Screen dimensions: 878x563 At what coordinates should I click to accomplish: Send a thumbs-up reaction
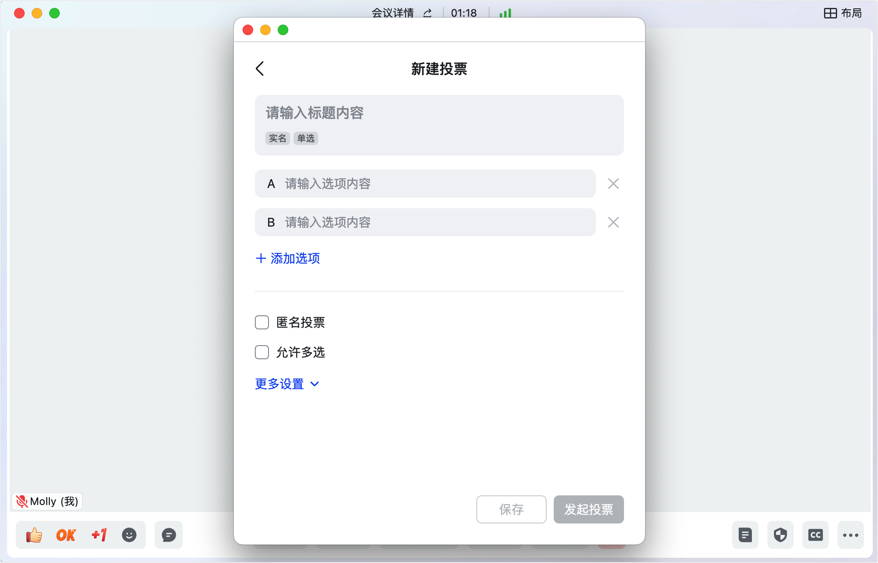[x=33, y=535]
